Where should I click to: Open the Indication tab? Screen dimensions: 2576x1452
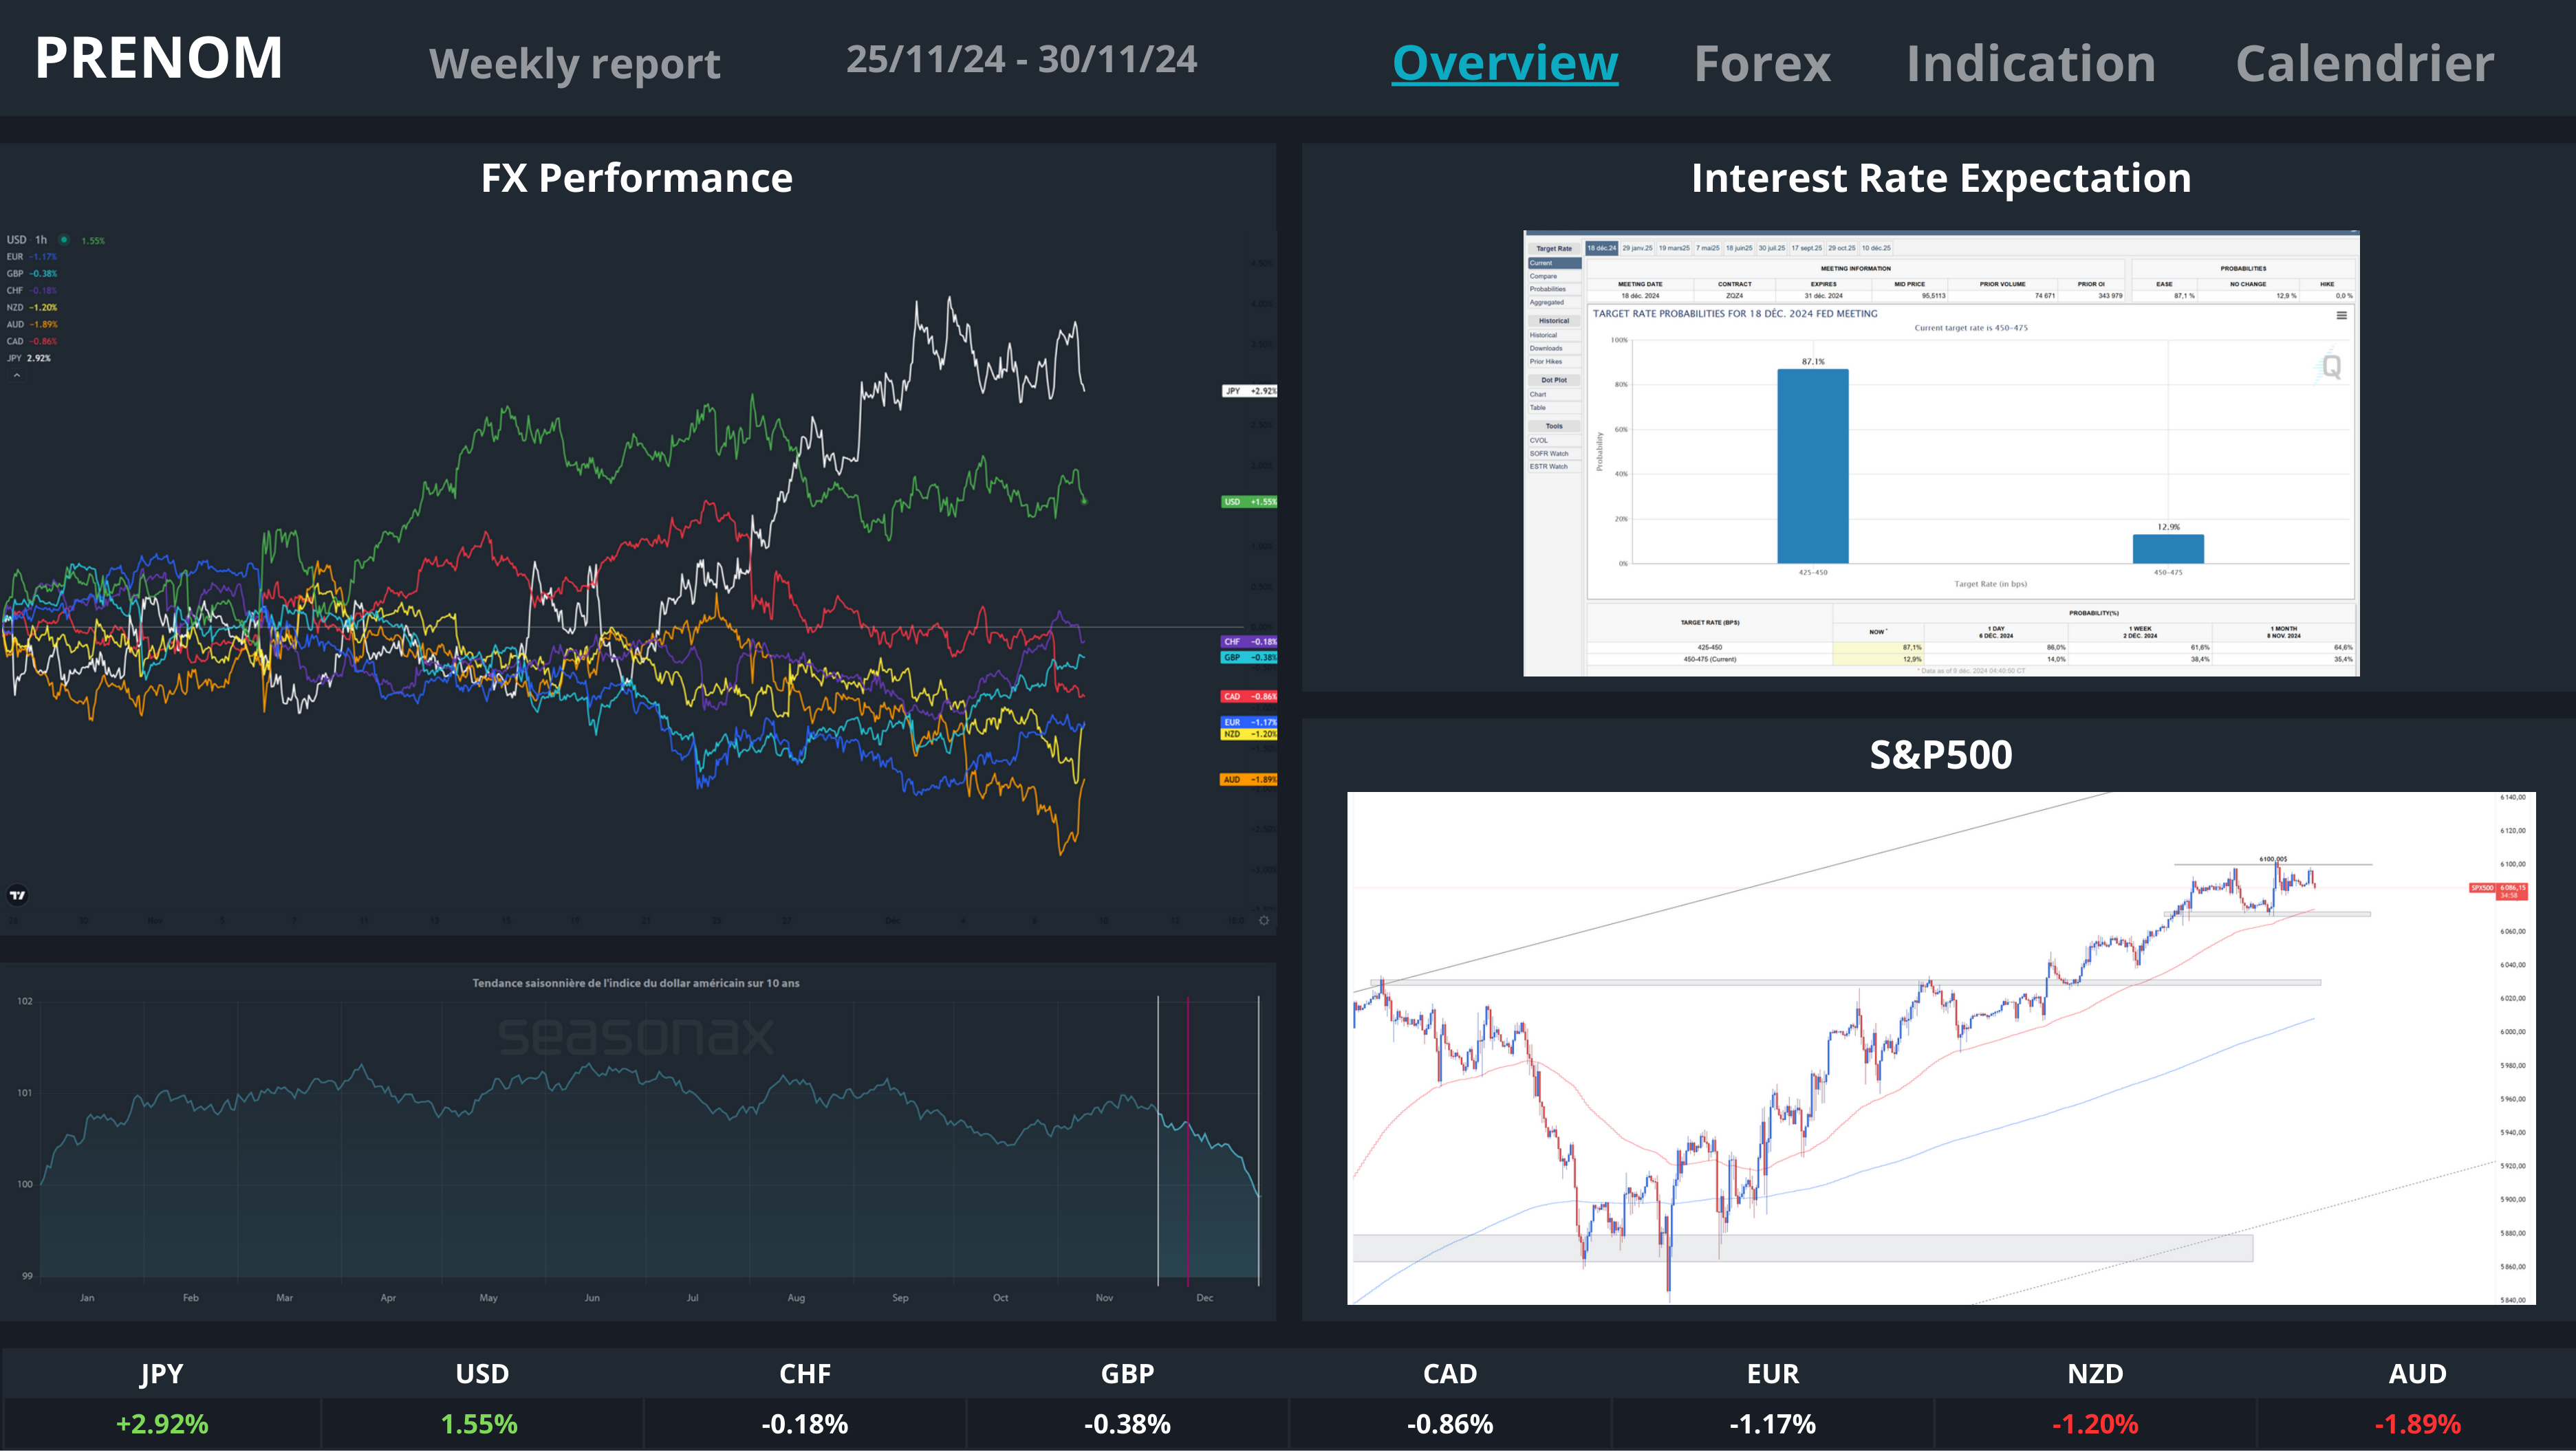tap(2030, 63)
